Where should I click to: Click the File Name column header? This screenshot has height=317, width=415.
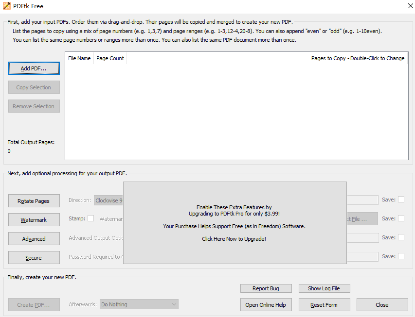point(79,58)
